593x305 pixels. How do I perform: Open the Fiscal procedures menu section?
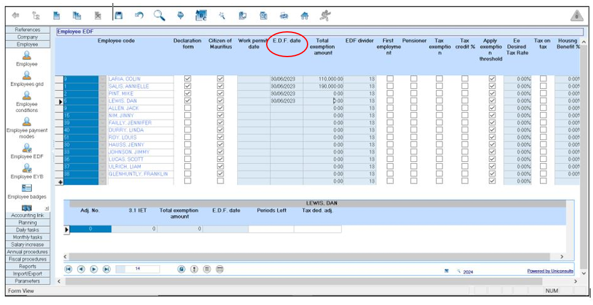(x=27, y=259)
